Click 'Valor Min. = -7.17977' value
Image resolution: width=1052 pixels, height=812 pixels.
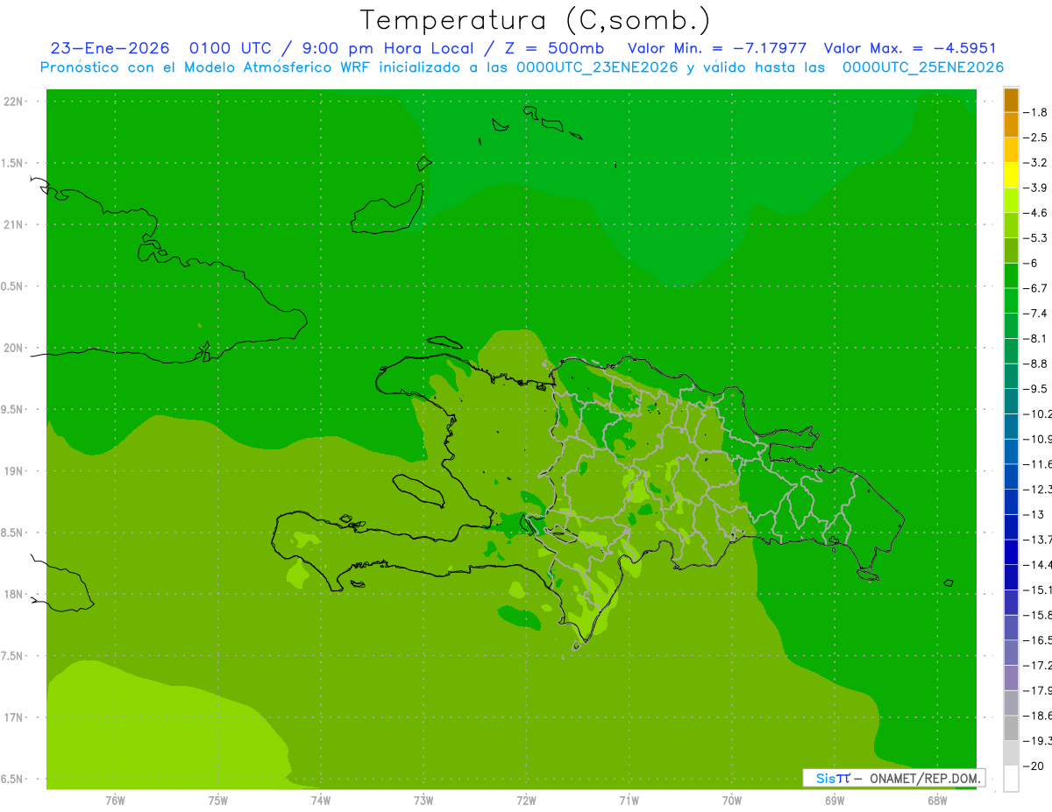coord(717,48)
